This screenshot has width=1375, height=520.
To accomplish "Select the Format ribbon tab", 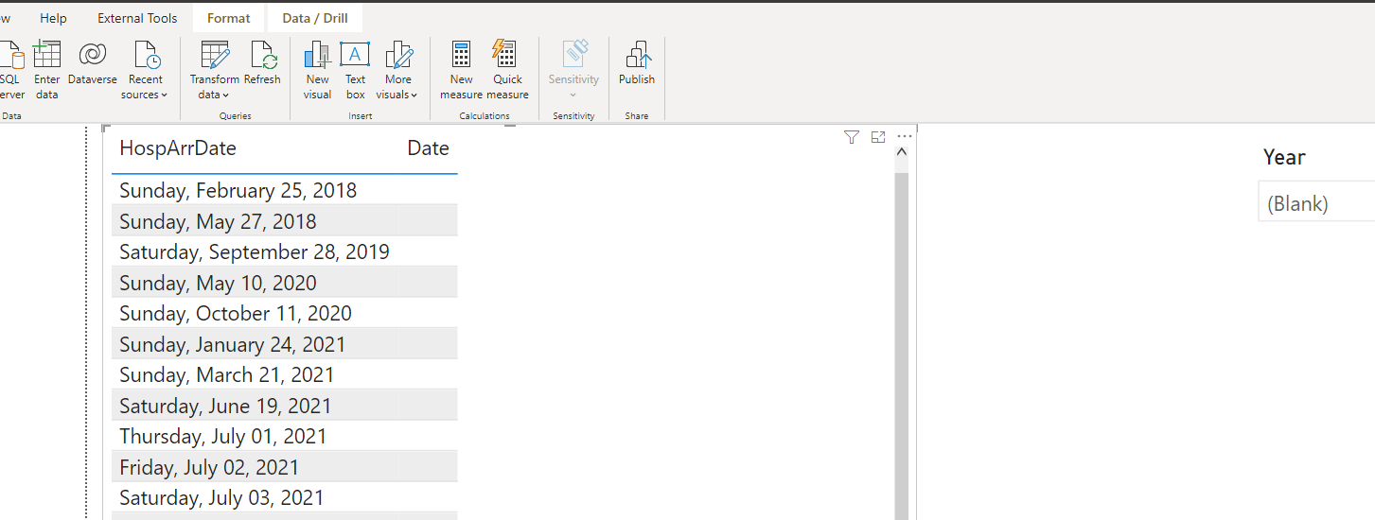I will point(229,18).
